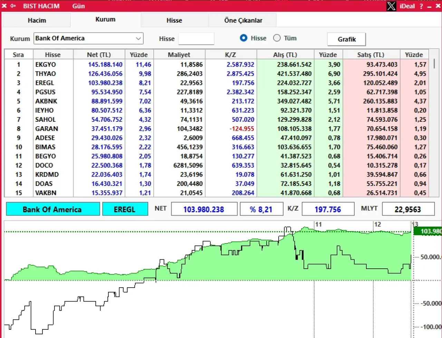Focus the Hisse input field
Image resolution: width=442 pixels, height=338 pixels.
coord(196,38)
